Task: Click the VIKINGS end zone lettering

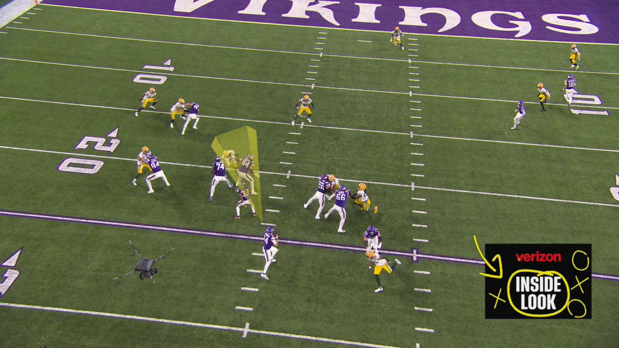Action: coord(385,16)
